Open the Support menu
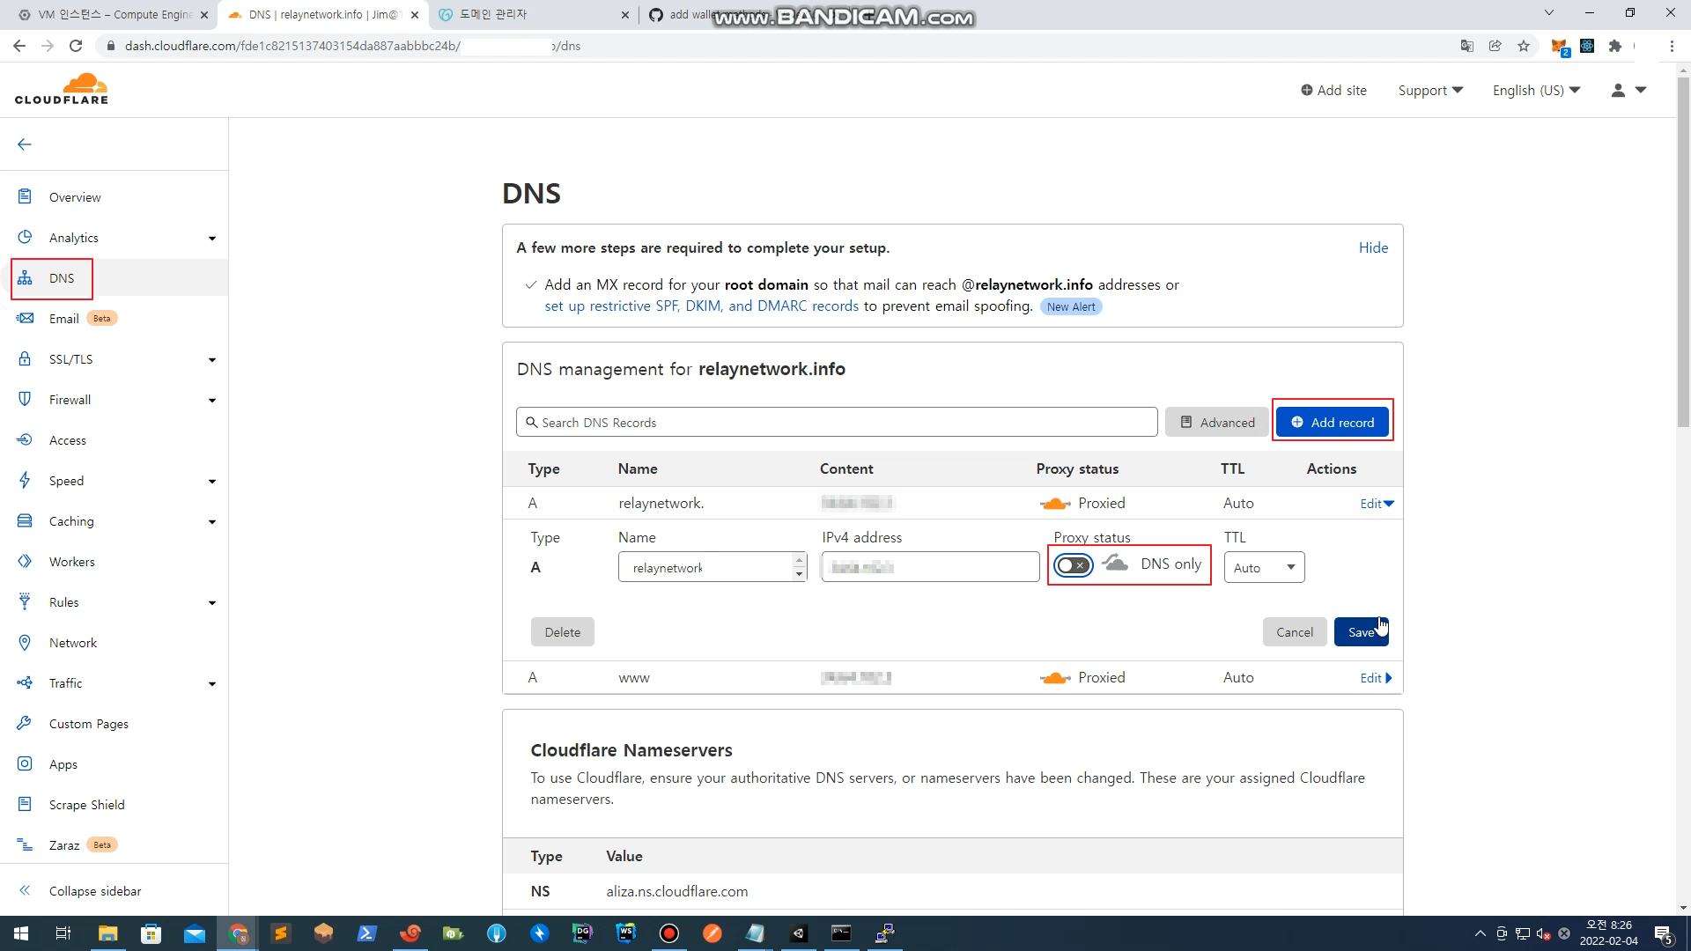 1430,91
